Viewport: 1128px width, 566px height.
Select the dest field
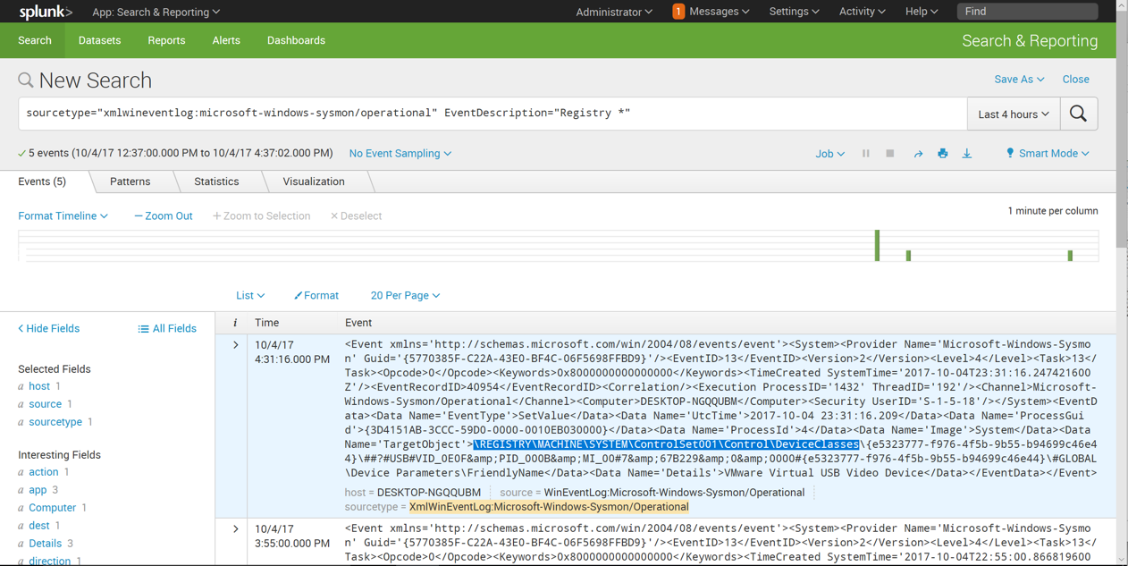pos(38,526)
